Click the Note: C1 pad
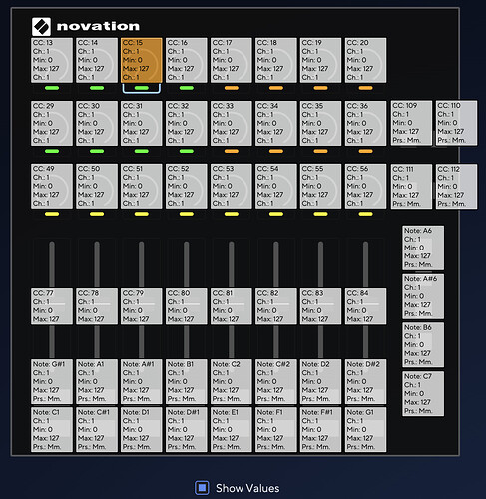The image size is (486, 499). click(52, 429)
